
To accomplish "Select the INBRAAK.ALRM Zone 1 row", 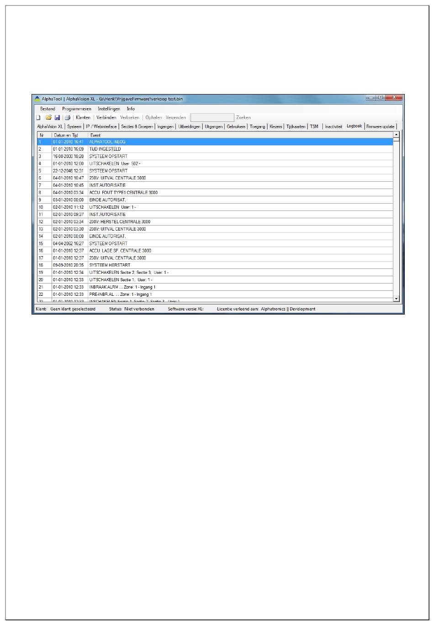I will tap(215, 287).
